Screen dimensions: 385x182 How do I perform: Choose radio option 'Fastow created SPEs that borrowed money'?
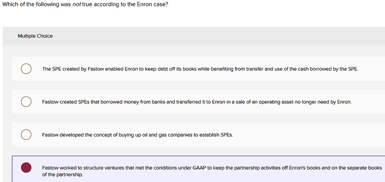coord(26,102)
